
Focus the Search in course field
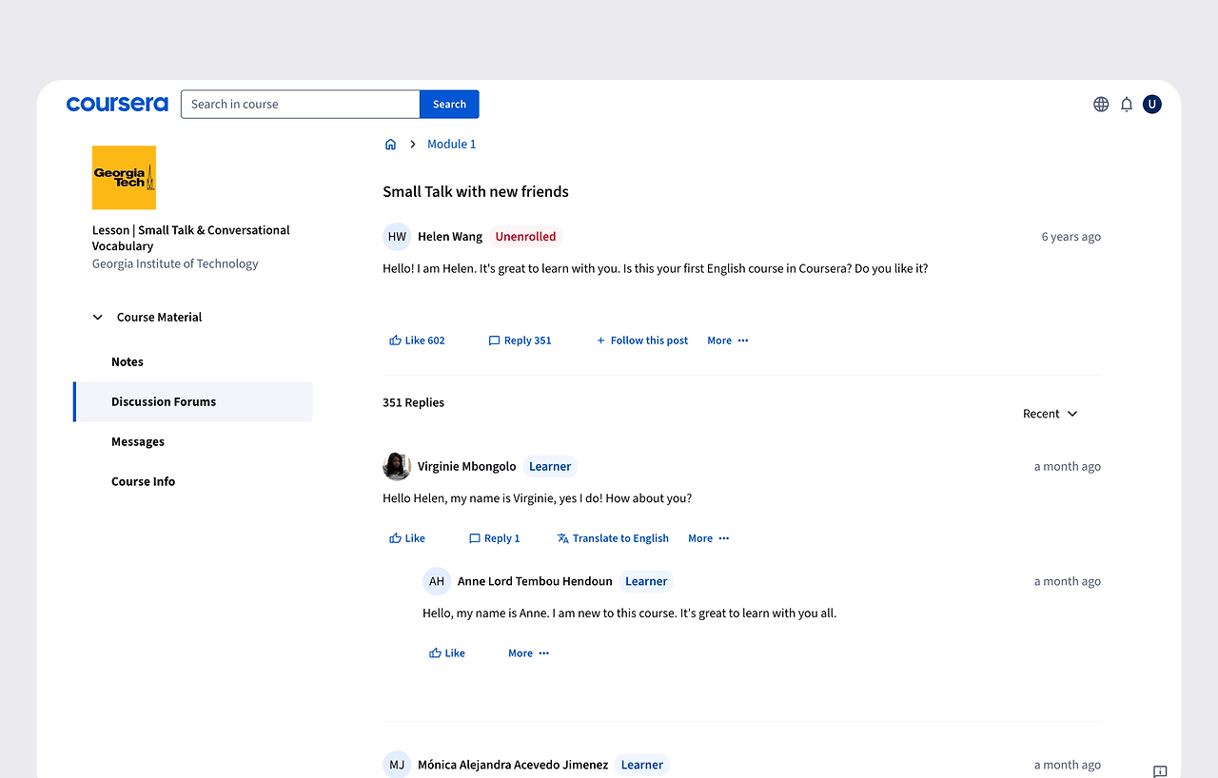pos(300,105)
